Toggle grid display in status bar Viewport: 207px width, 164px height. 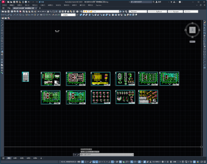(x=83, y=162)
